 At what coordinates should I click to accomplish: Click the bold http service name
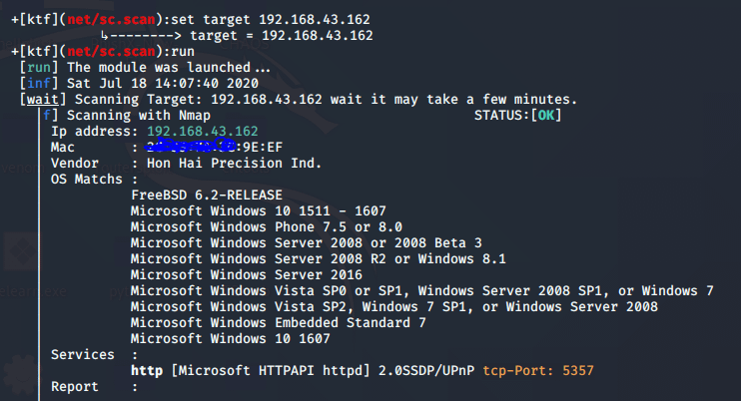tap(147, 371)
